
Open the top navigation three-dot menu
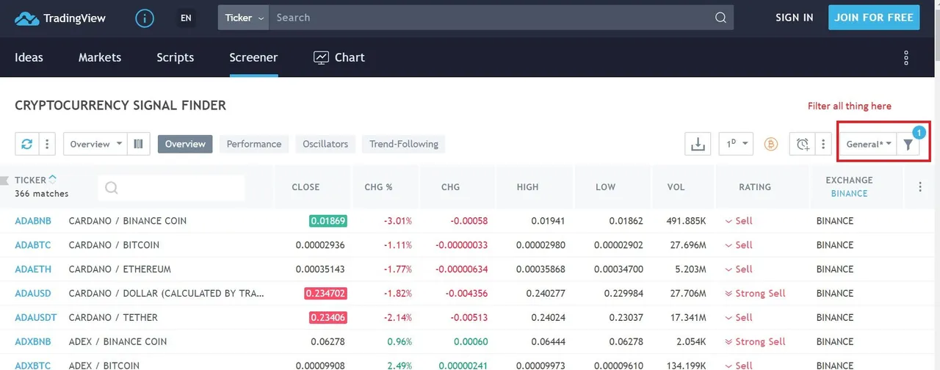click(x=906, y=57)
